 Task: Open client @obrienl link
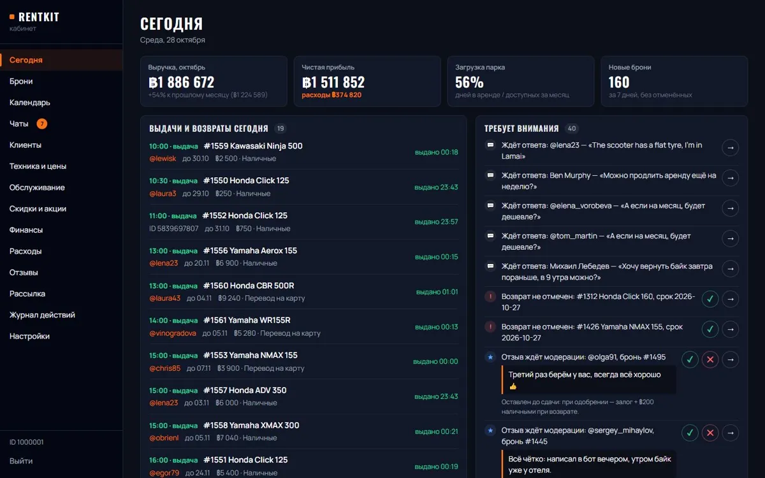164,438
